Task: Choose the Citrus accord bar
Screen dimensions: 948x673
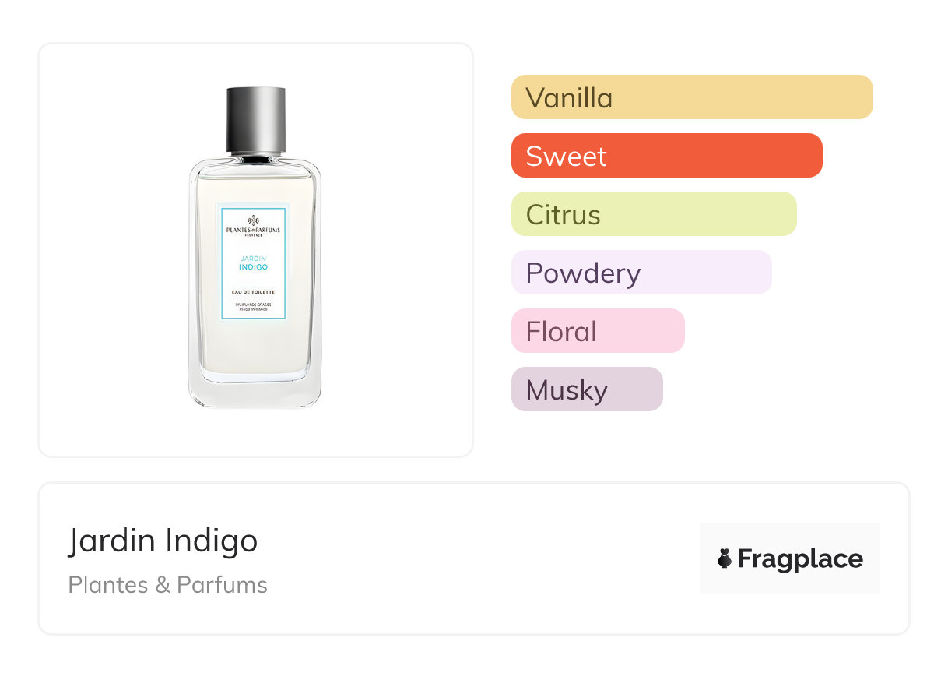Action: (653, 214)
